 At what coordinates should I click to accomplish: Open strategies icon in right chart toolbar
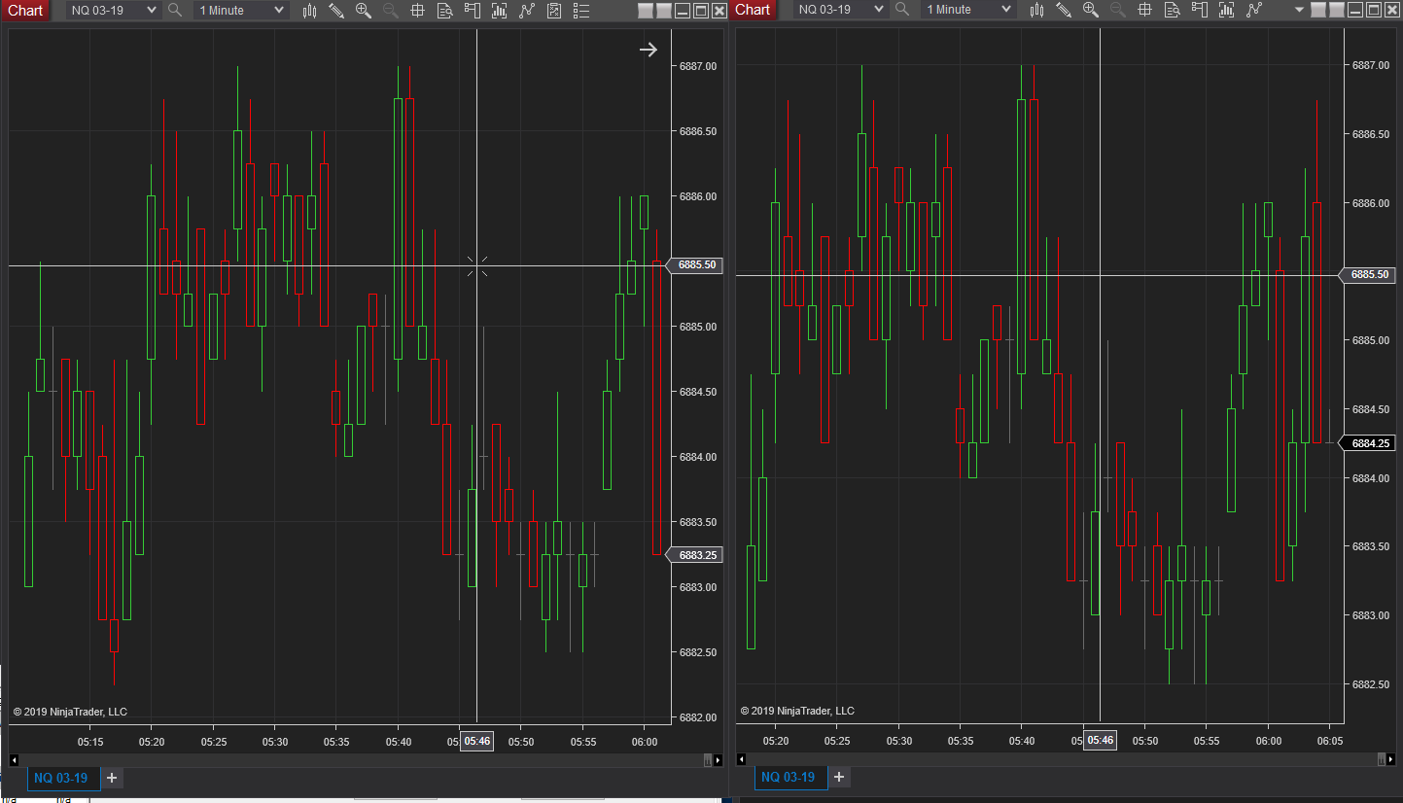[1254, 10]
